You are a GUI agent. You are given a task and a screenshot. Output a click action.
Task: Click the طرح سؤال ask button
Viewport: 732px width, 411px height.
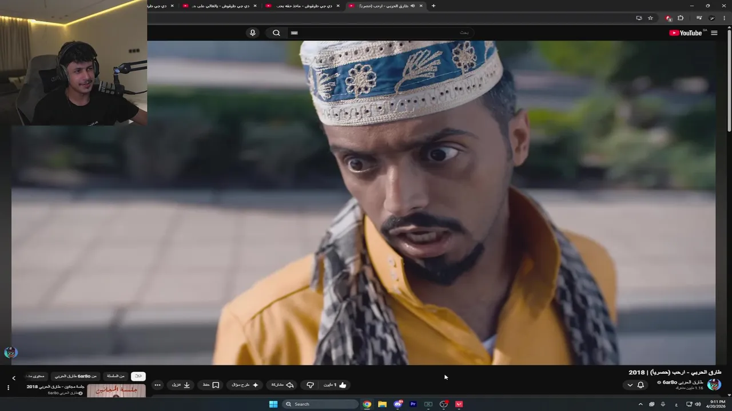tap(245, 385)
